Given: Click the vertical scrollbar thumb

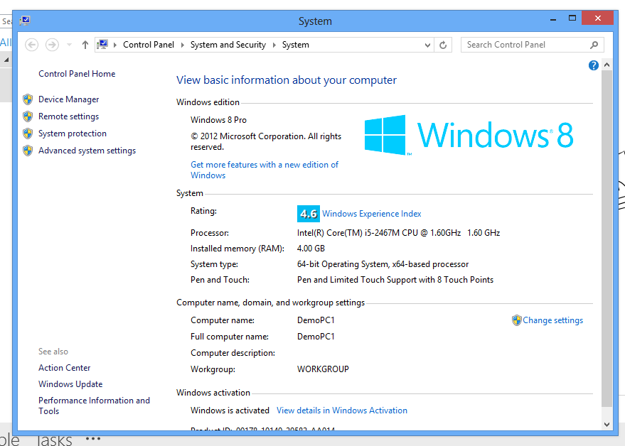Looking at the screenshot, I should (x=607, y=238).
